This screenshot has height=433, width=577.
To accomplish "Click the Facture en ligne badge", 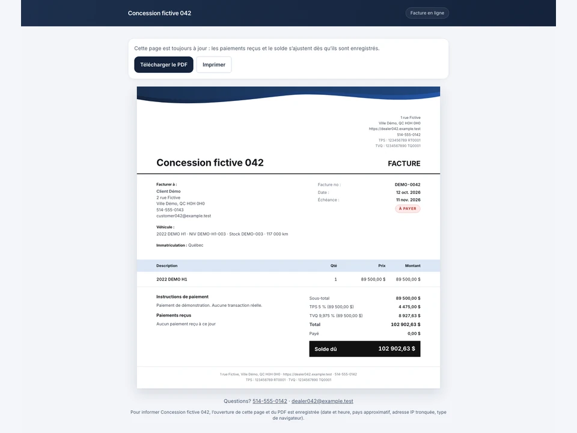I will 427,13.
